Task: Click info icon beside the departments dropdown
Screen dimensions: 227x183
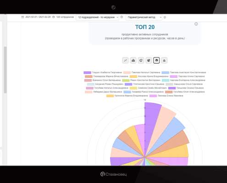Action: [122, 17]
